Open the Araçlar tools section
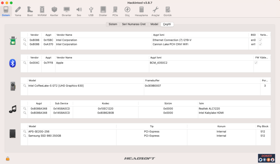This screenshot has width=280, height=164. (155, 11)
